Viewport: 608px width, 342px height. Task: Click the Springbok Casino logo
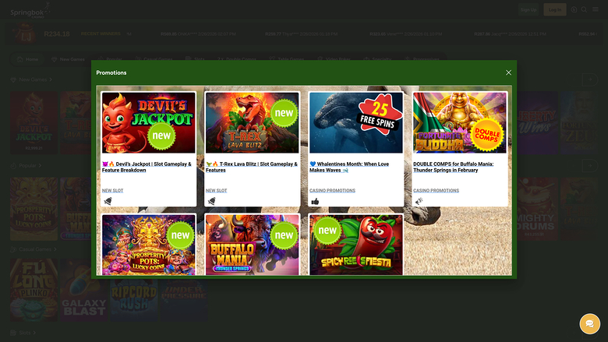[x=30, y=10]
